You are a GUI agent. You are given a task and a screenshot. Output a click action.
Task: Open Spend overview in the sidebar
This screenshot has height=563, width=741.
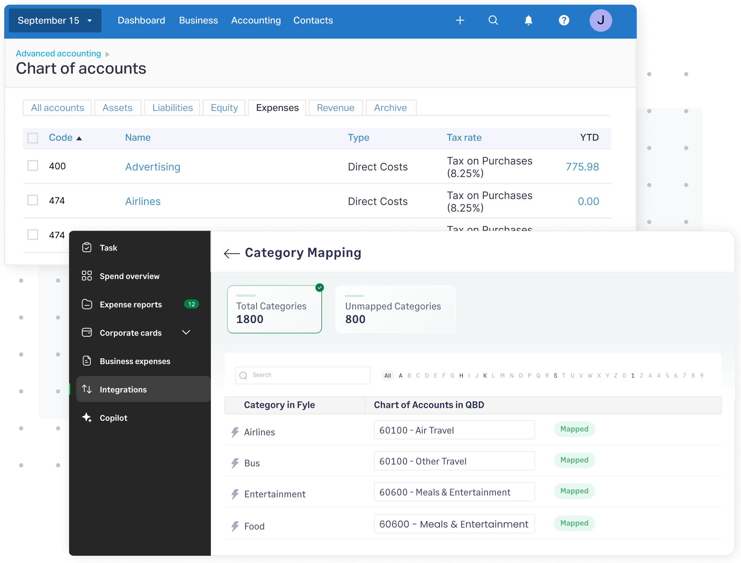pyautogui.click(x=129, y=276)
